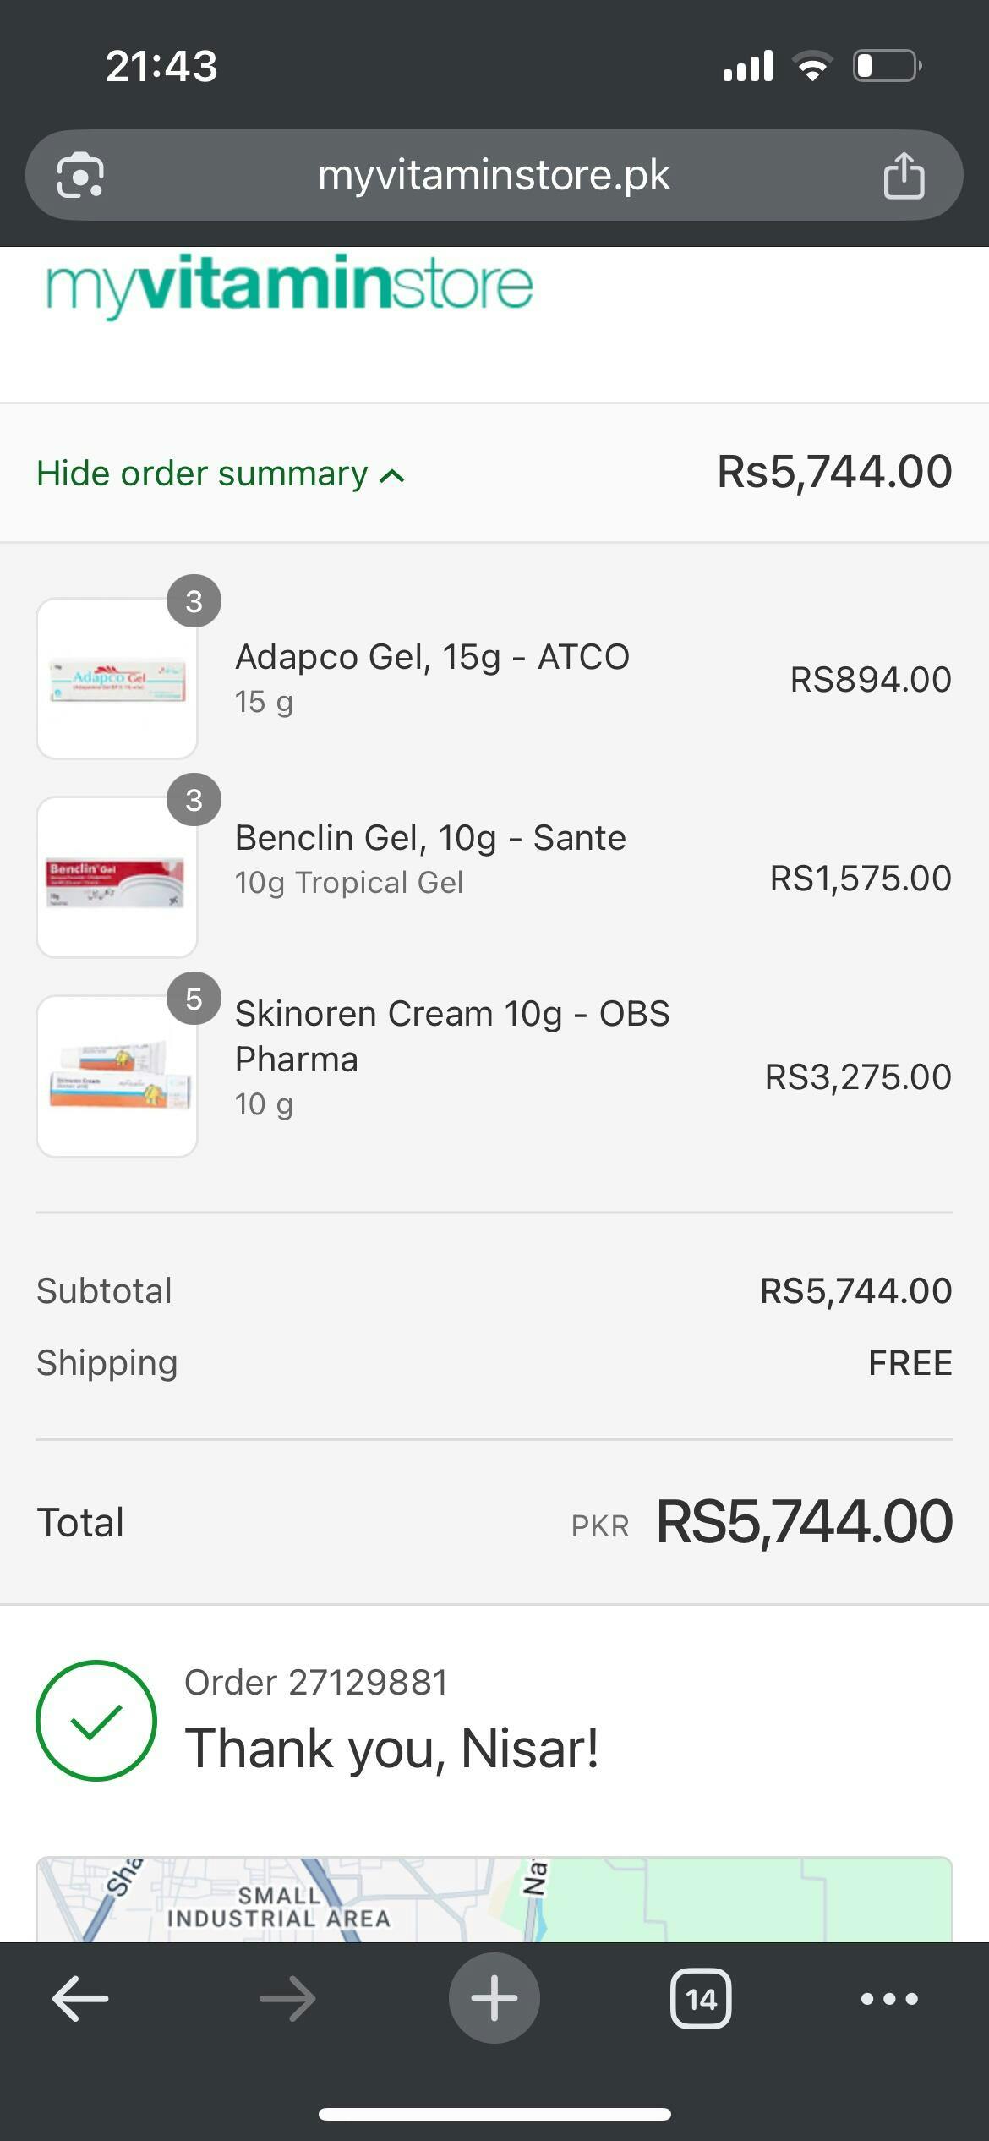Tap the green order confirmed checkmark icon
Image resolution: width=989 pixels, height=2141 pixels.
96,1721
